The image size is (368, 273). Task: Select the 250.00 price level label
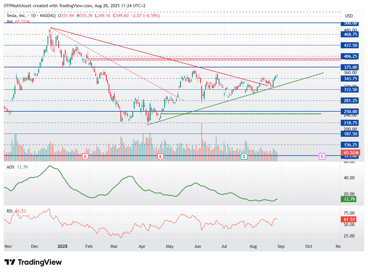[x=350, y=111]
